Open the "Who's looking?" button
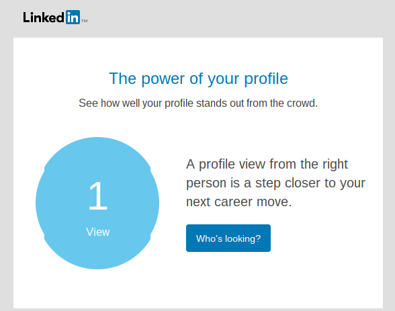The image size is (395, 311). [x=228, y=238]
